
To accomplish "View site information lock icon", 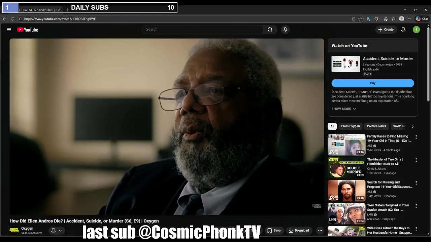I will [x=21, y=19].
